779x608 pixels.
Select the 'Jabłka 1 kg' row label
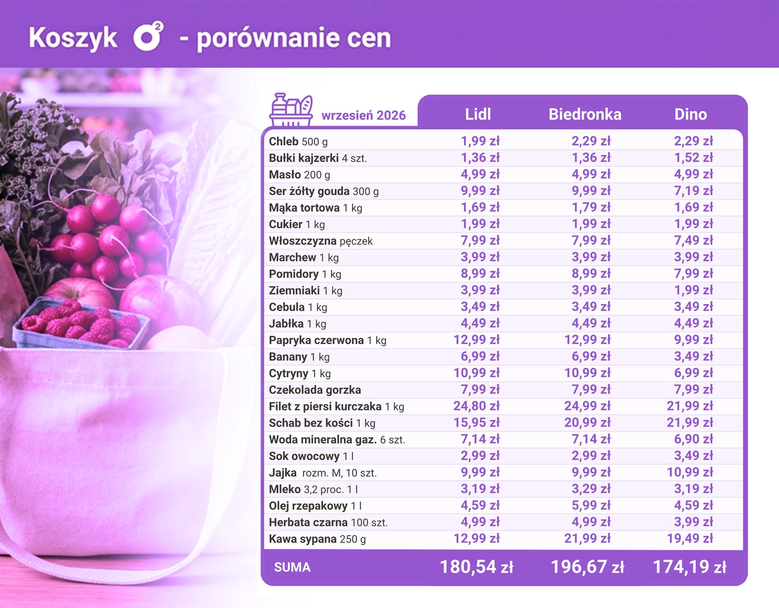(x=298, y=324)
